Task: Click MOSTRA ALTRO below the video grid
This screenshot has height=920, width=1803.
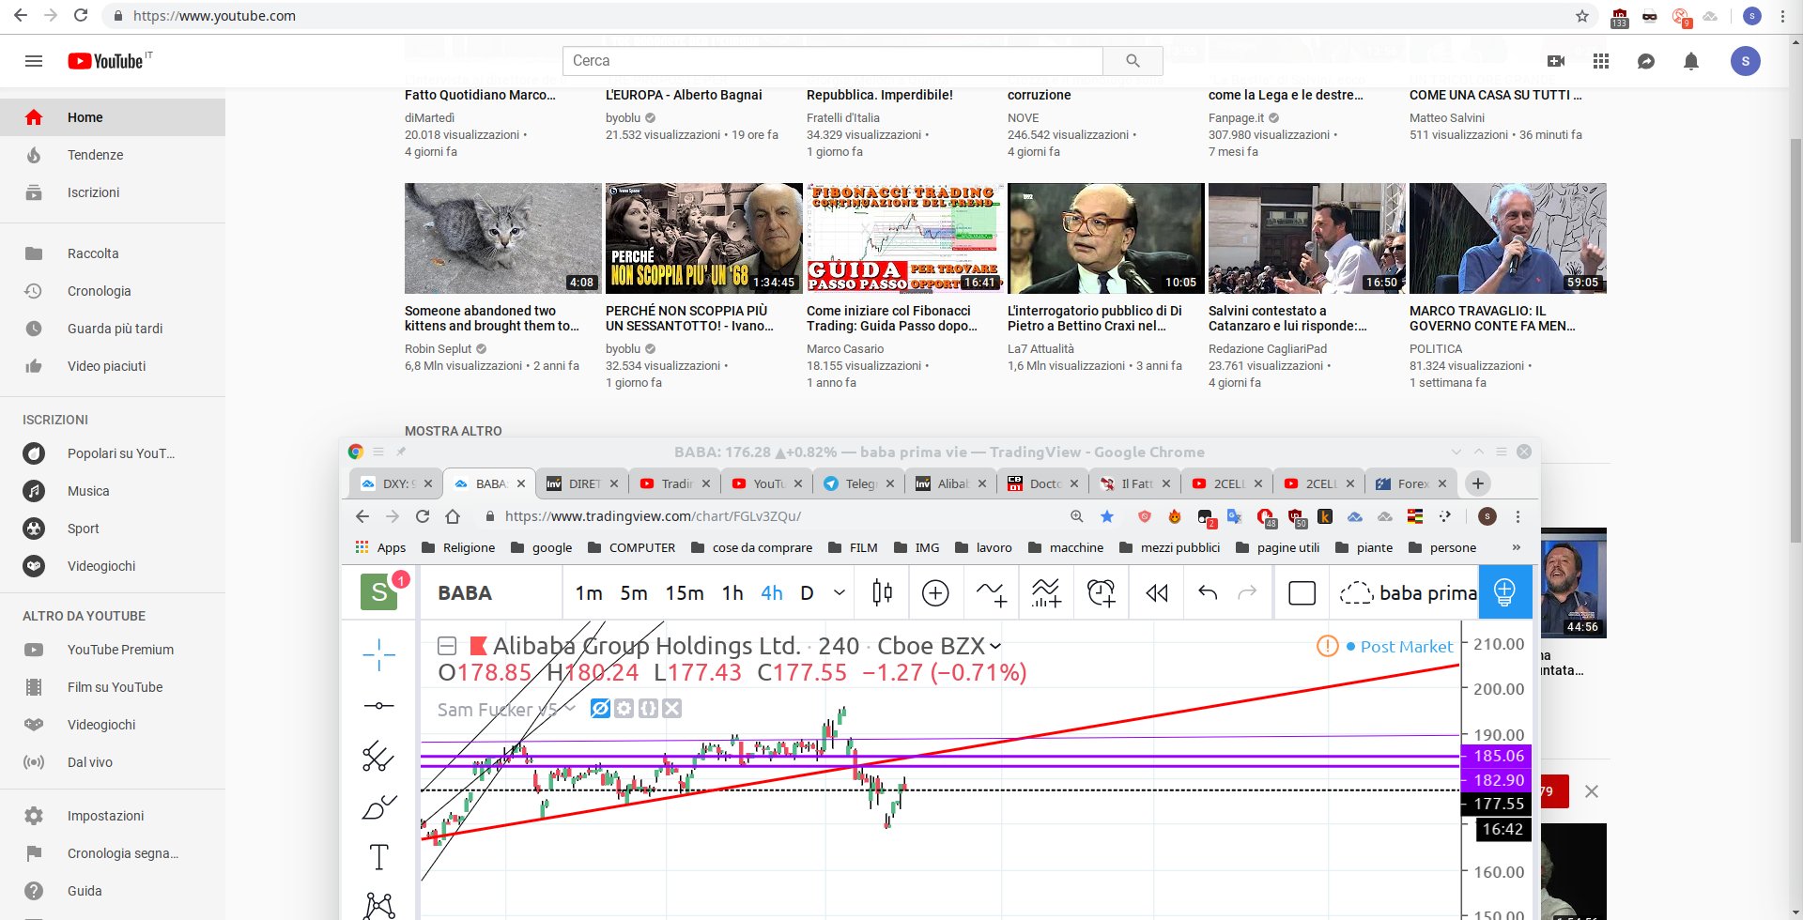Action: click(454, 431)
